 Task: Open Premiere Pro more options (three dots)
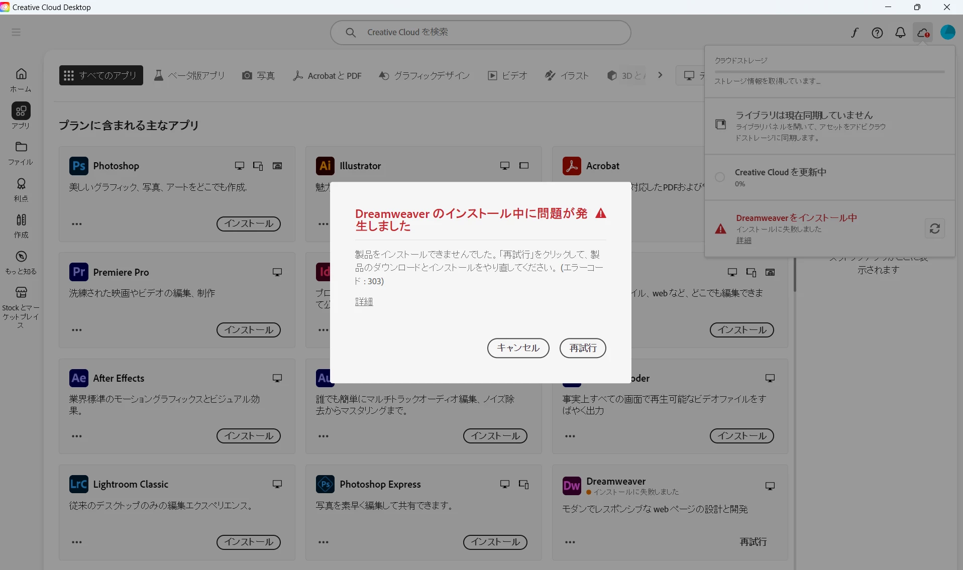point(77,330)
